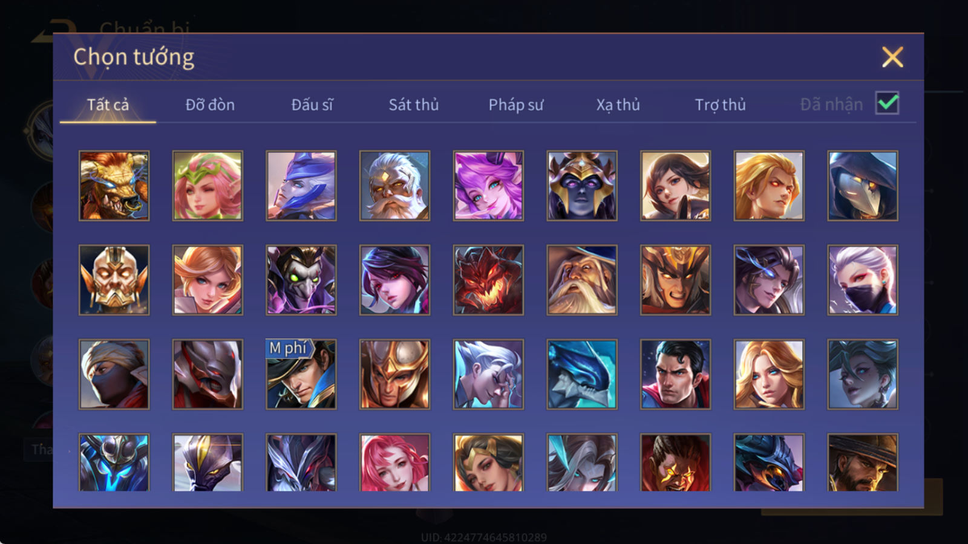Pick the wizard with pointed hat and beard
This screenshot has height=544, width=968.
(x=582, y=280)
